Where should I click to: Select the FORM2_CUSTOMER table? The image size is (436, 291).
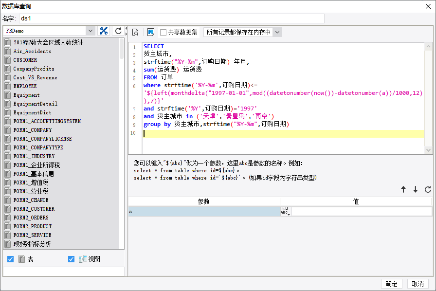pyautogui.click(x=34, y=209)
